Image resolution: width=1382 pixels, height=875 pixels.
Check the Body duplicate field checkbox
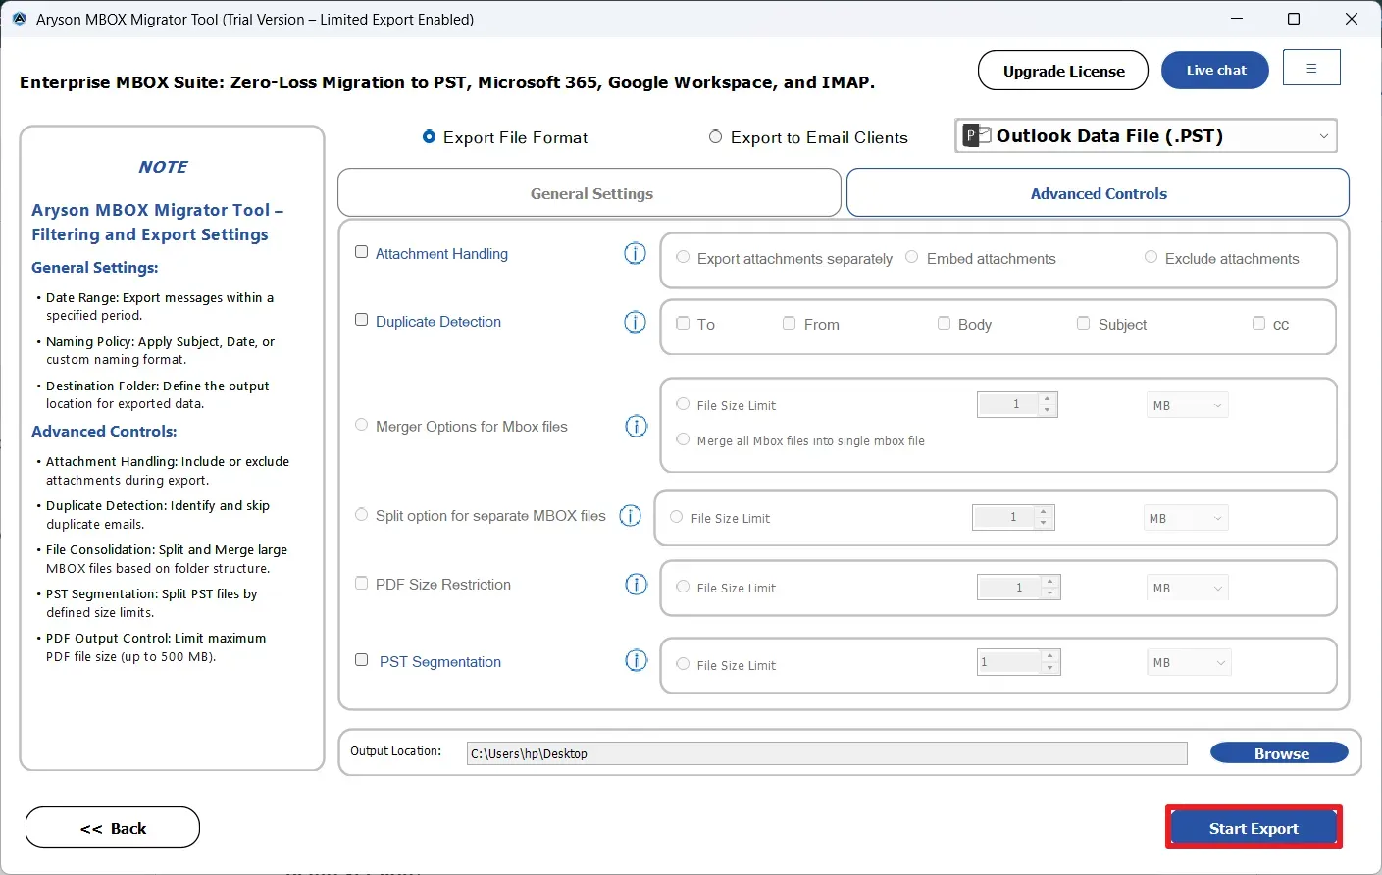click(944, 323)
